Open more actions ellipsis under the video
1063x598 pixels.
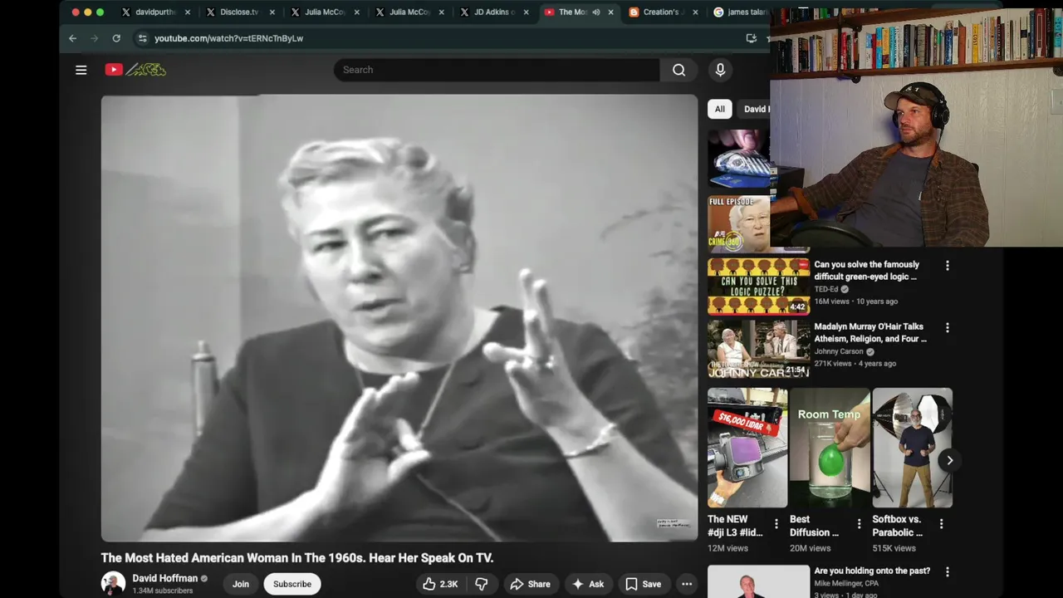pyautogui.click(x=687, y=584)
